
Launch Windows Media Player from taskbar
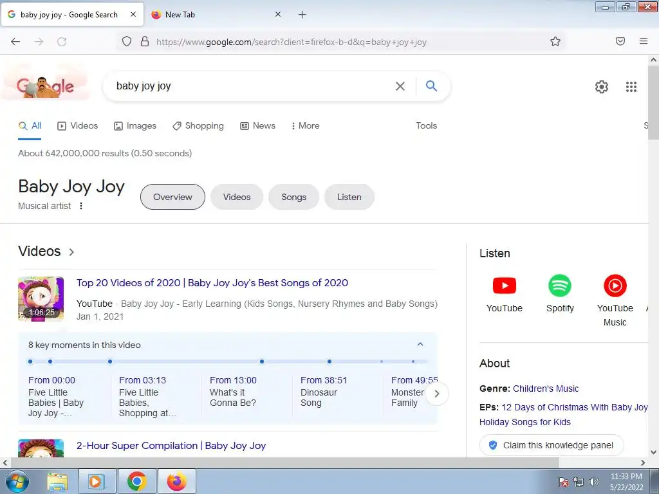[x=96, y=481]
